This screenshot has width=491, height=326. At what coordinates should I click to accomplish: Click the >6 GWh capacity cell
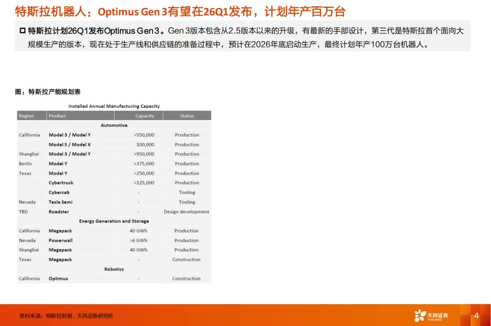pyautogui.click(x=138, y=240)
